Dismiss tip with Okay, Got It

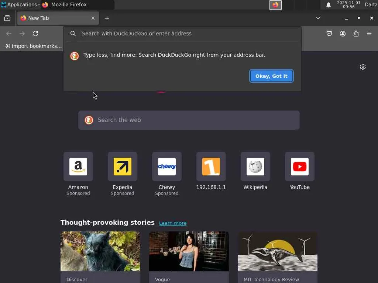point(271,76)
